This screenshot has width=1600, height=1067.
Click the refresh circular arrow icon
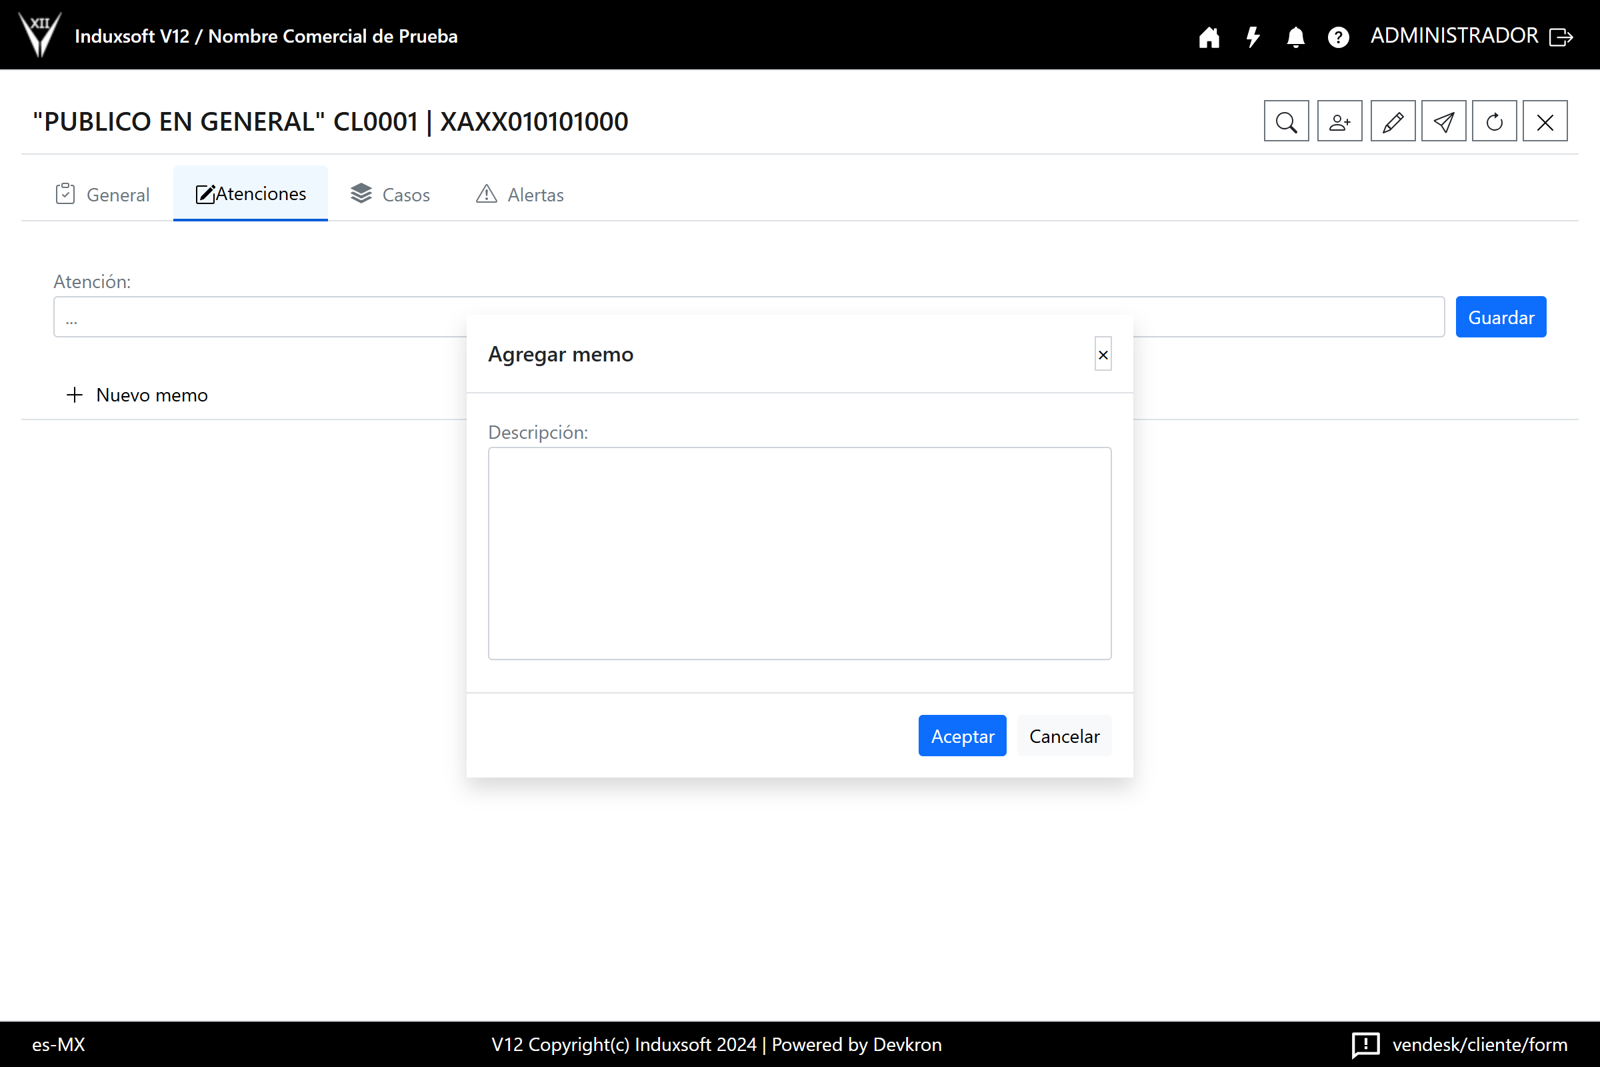[x=1494, y=122]
